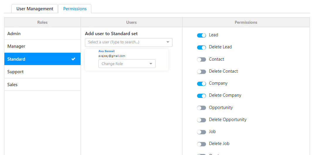
Task: Open the Select a user dropdown arrow
Action: [168, 42]
